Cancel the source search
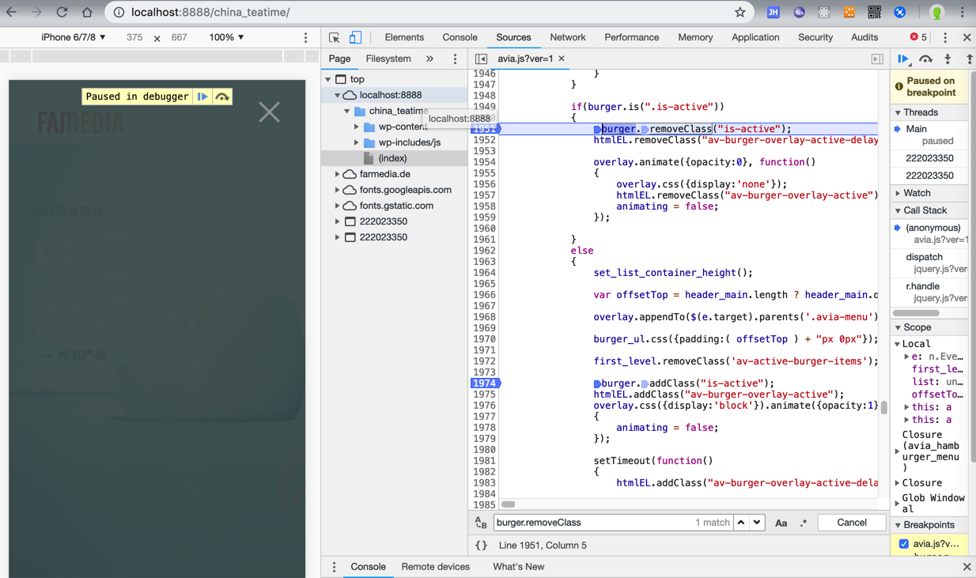The width and height of the screenshot is (976, 578). pyautogui.click(x=851, y=523)
